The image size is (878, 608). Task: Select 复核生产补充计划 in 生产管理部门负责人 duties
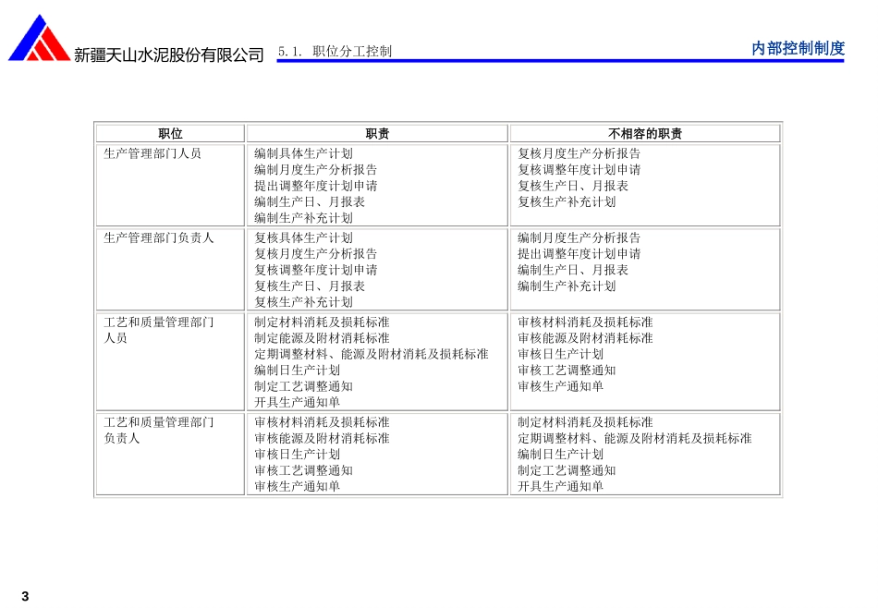click(303, 302)
